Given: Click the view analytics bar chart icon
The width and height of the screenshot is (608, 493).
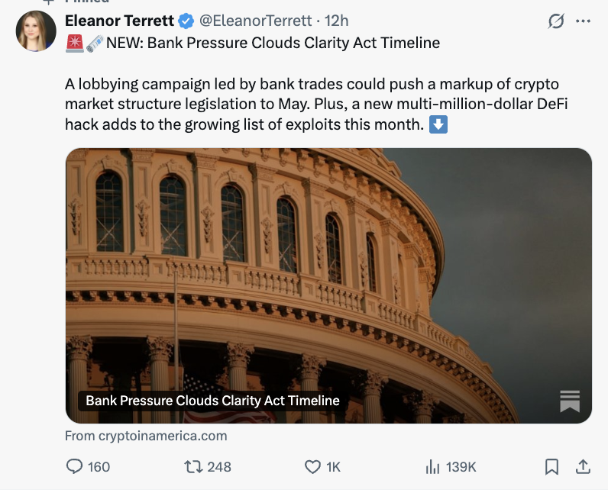Looking at the screenshot, I should (432, 466).
